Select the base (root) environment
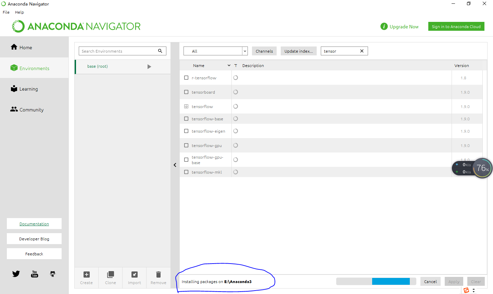The width and height of the screenshot is (493, 294). (x=123, y=67)
